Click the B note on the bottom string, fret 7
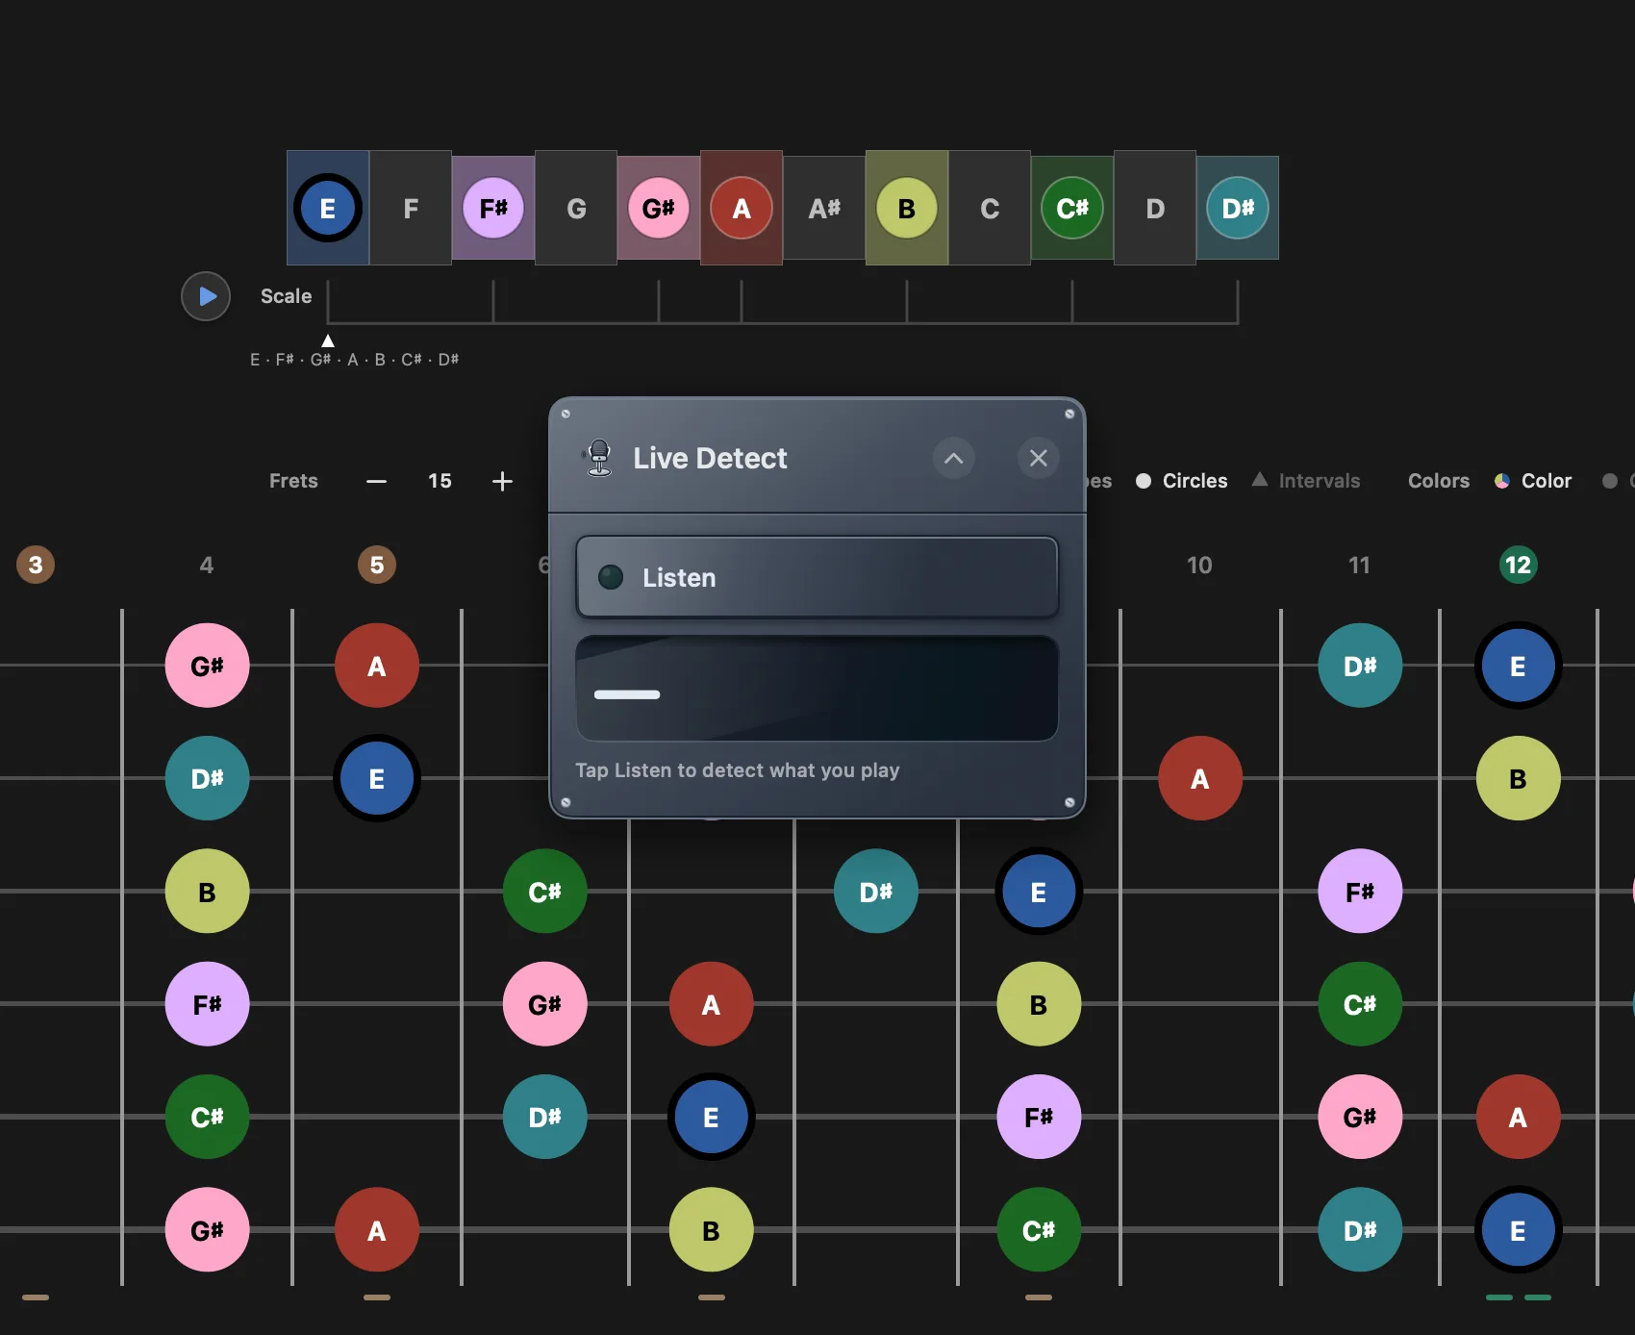This screenshot has height=1335, width=1635. click(x=712, y=1230)
